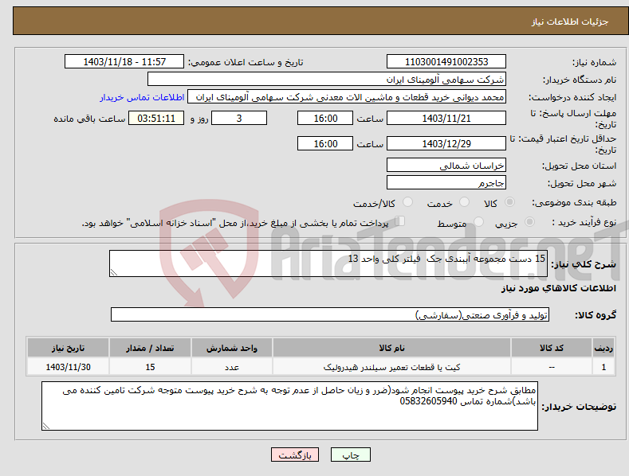This screenshot has height=476, width=629.
Task: Click remaining days field showing 3
Action: pyautogui.click(x=239, y=118)
